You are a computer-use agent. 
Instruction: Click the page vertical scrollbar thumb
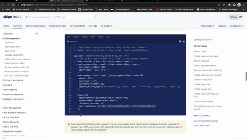click(246, 76)
